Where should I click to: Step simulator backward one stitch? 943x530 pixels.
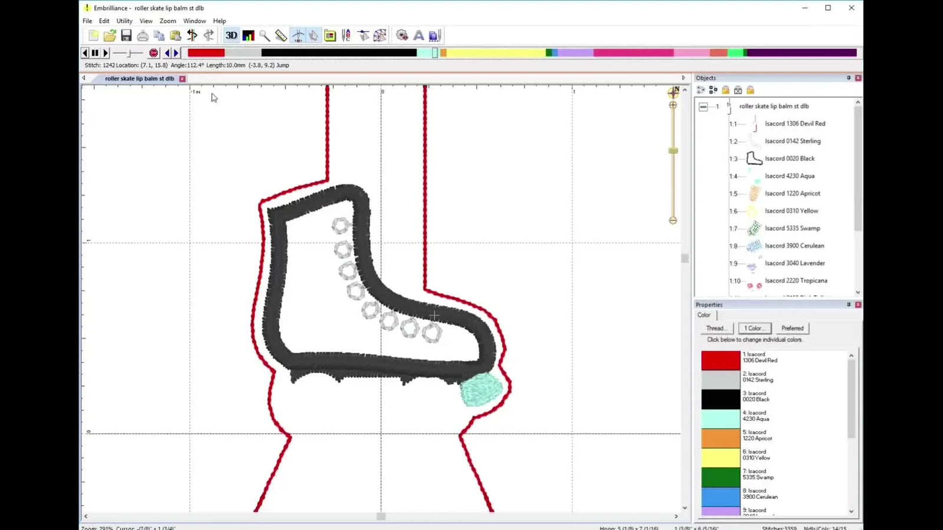(x=85, y=53)
